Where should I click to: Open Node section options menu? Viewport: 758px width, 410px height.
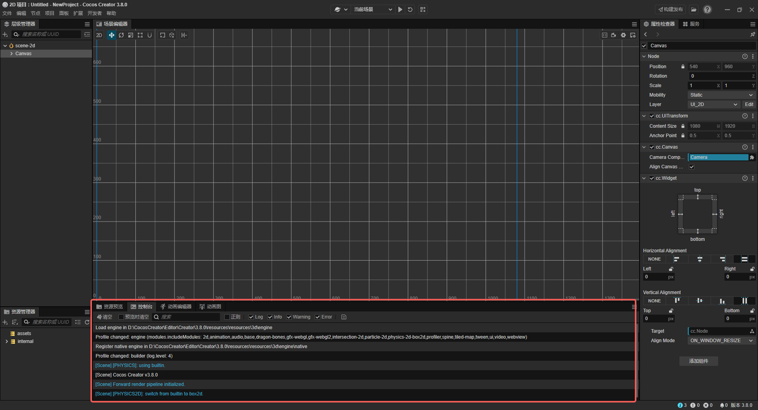pos(753,56)
